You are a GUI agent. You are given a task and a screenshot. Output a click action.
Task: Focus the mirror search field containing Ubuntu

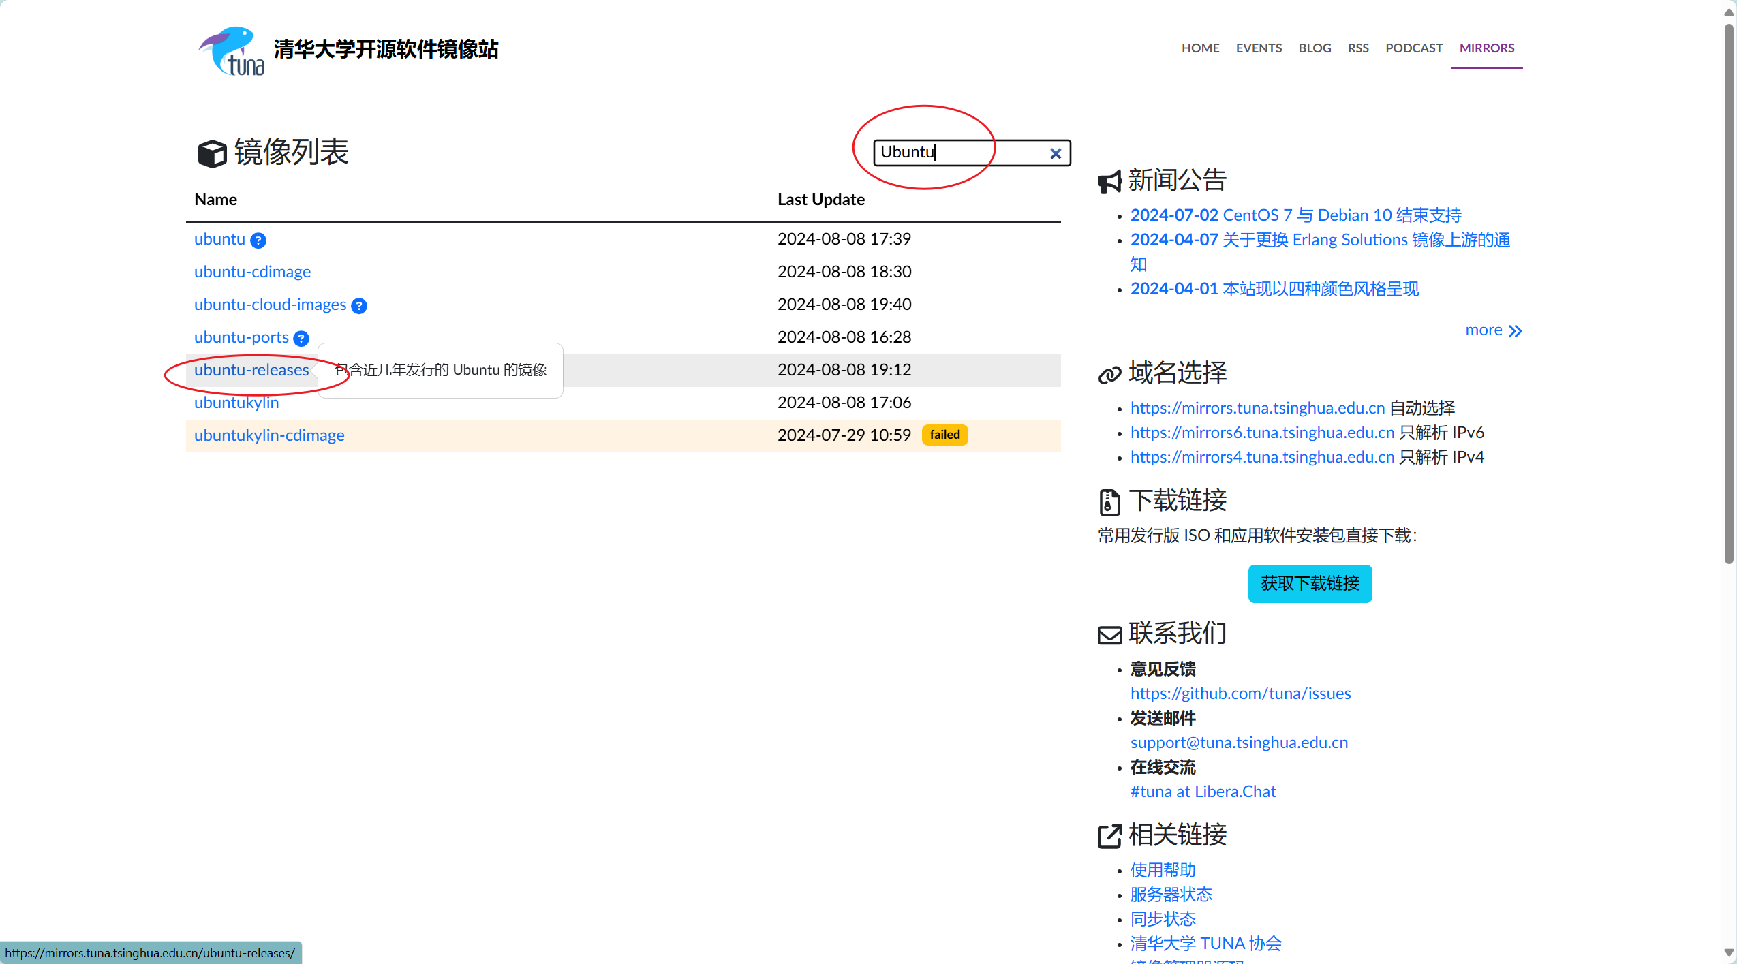[x=972, y=153]
